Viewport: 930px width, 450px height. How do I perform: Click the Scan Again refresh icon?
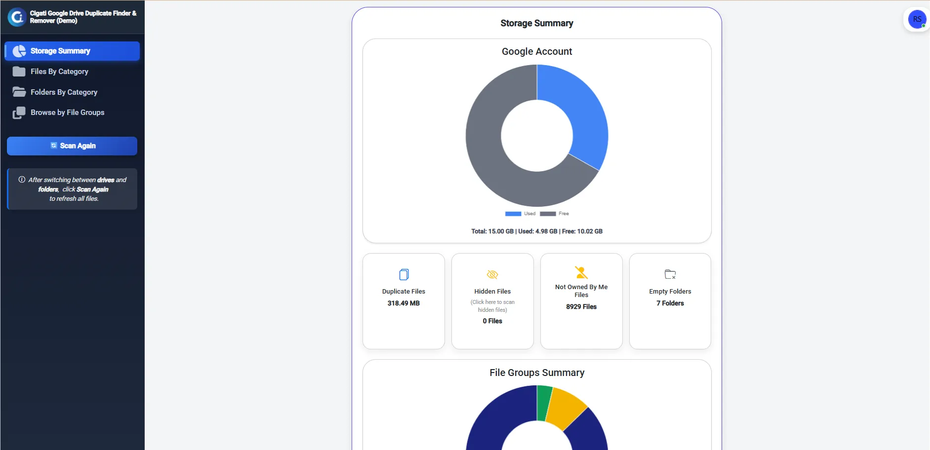[x=54, y=146]
